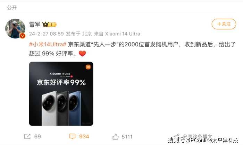Click the 69 repost count
243x146 pixels.
(x=37, y=137)
